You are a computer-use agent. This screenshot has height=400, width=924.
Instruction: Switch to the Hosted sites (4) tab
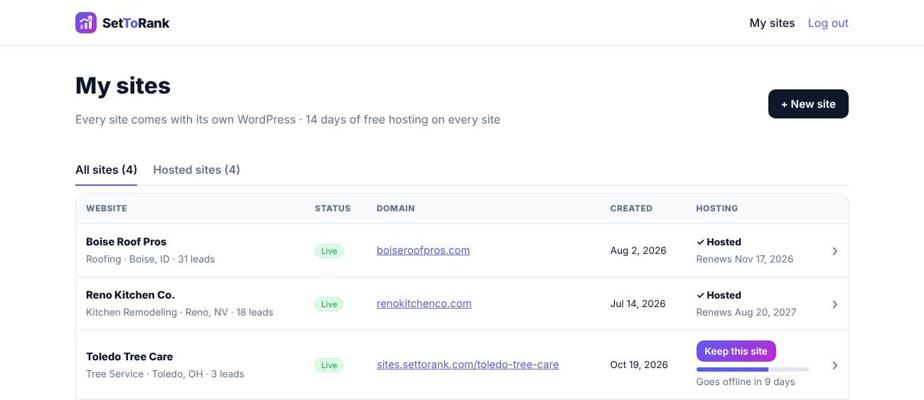[196, 170]
